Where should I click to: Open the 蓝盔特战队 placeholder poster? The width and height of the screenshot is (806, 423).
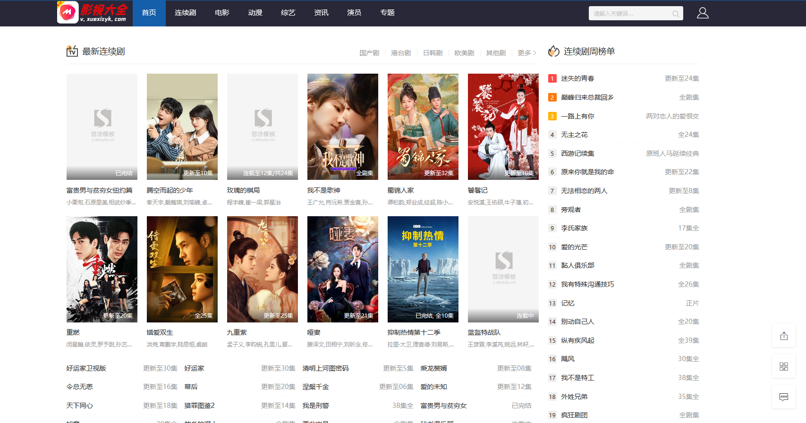tap(503, 269)
